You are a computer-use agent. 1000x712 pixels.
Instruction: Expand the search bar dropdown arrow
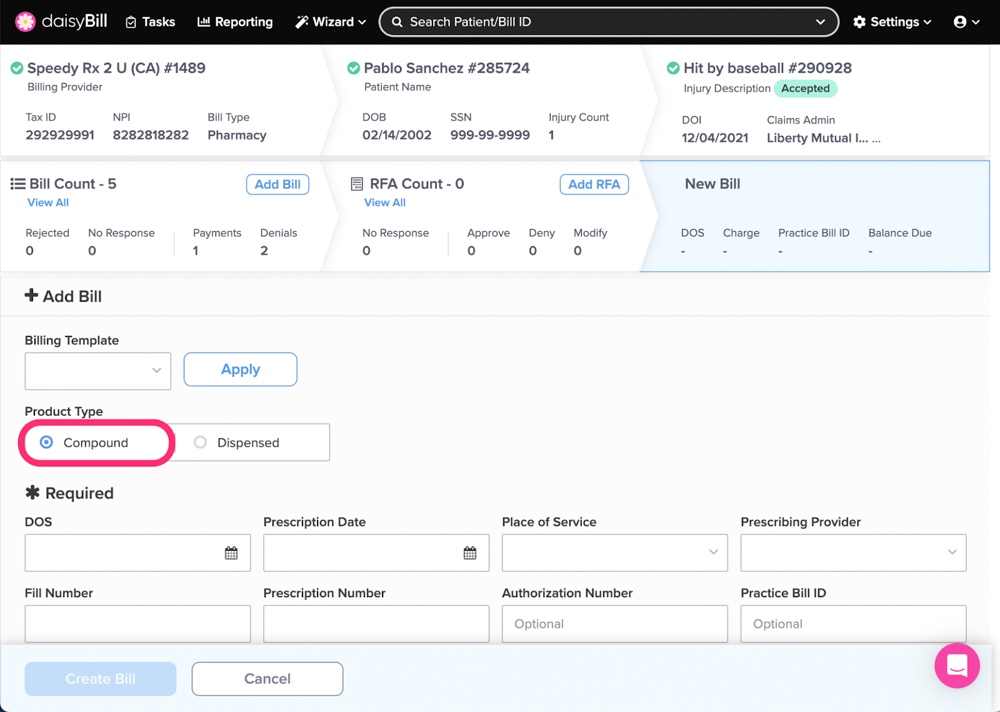[x=820, y=22]
